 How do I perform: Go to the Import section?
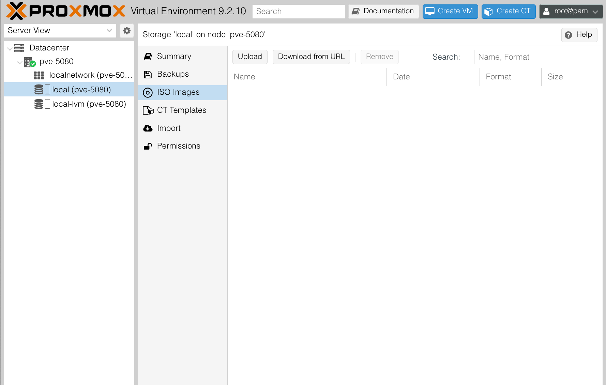(x=183, y=128)
